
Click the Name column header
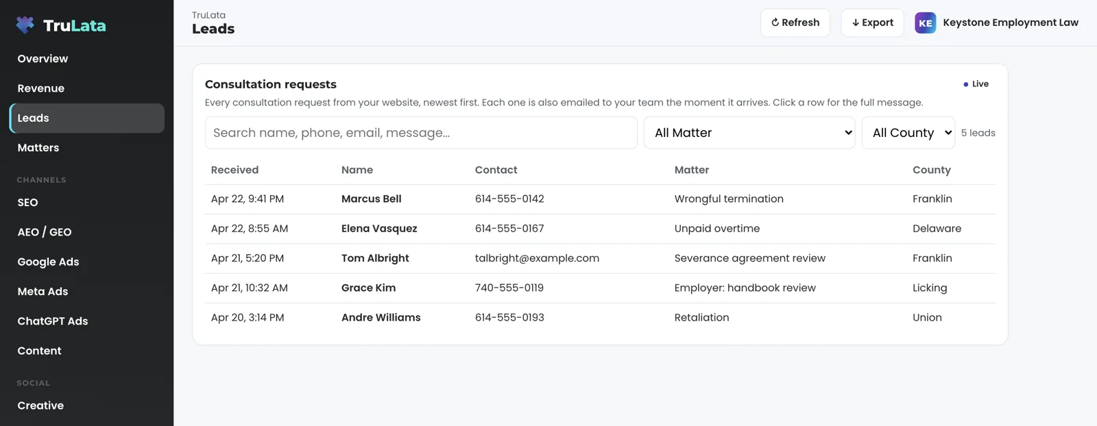click(x=357, y=170)
